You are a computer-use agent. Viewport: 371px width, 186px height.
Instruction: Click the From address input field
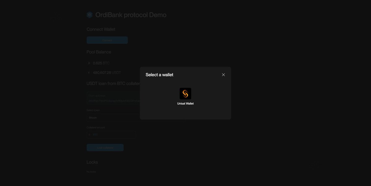pos(113,98)
